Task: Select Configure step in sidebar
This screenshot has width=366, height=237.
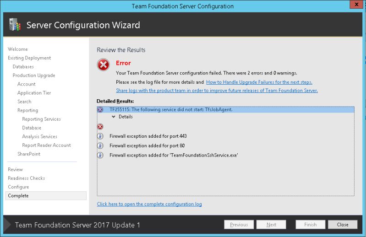Action: pos(18,187)
